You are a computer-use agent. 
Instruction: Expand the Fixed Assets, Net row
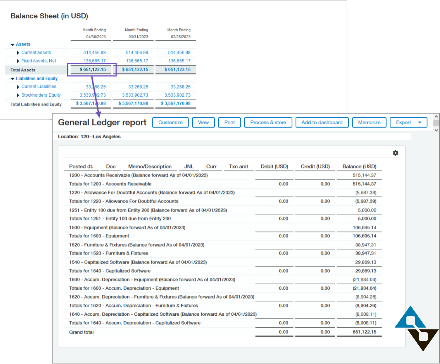pos(18,61)
